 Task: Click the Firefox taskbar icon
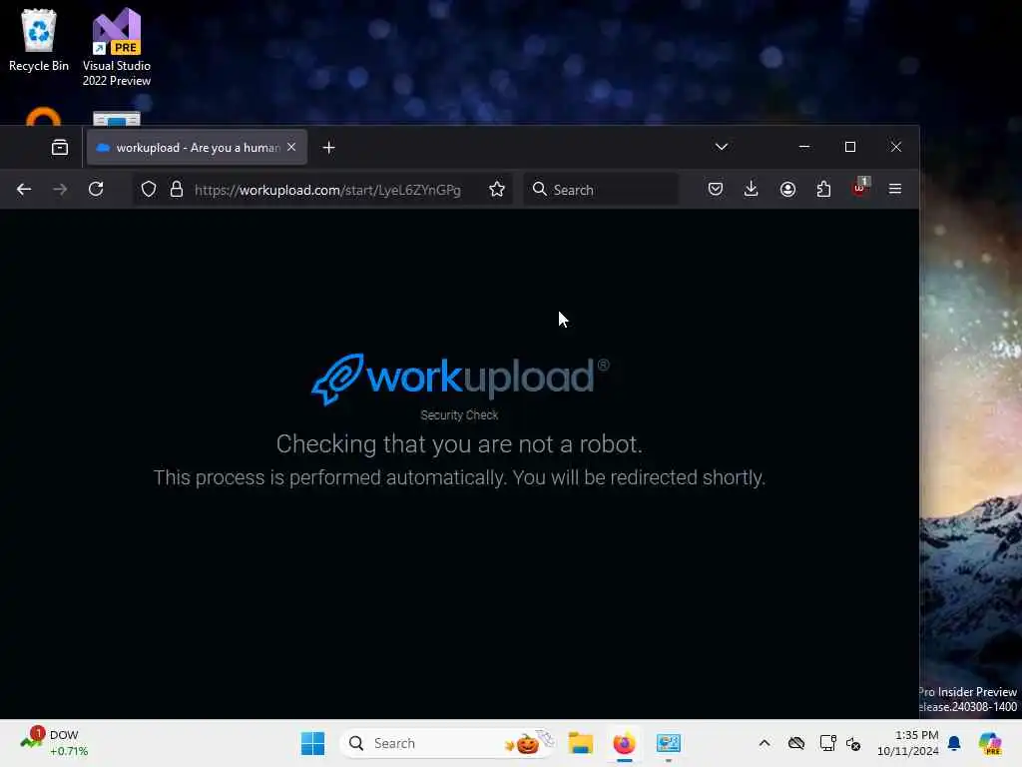pos(625,743)
